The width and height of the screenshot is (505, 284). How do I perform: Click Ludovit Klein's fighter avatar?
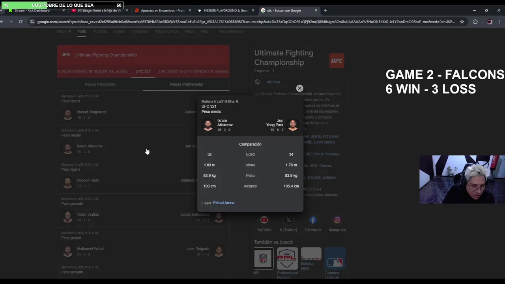68,183
